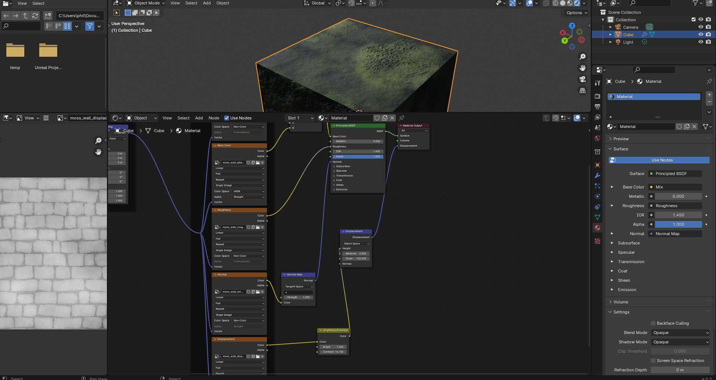Open the Options popover in the viewport corner
716x380 pixels.
pos(576,12)
